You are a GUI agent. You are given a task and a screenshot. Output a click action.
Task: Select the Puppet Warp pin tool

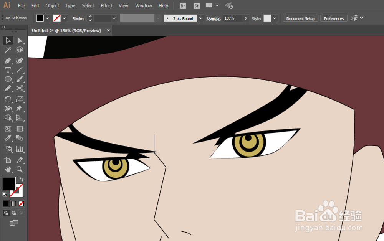(20, 108)
